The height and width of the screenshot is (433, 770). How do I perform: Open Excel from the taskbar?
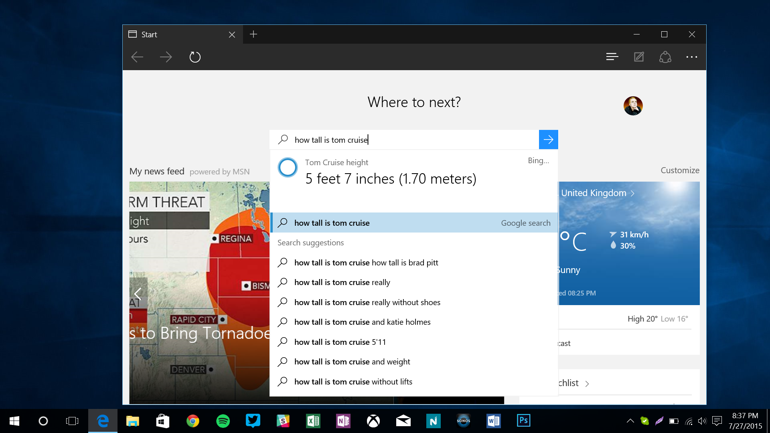tap(313, 421)
